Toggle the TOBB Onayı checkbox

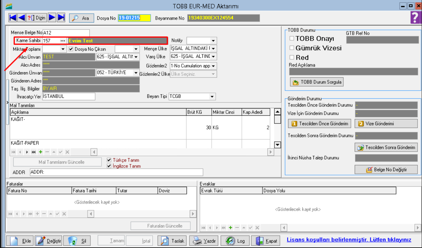[x=292, y=38]
